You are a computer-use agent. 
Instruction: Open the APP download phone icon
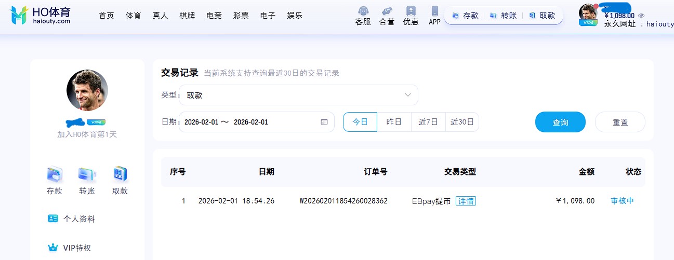[434, 11]
